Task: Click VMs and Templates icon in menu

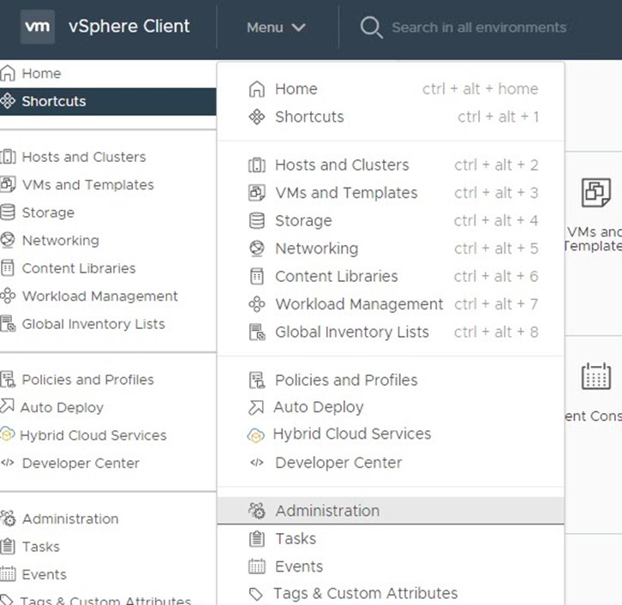Action: [257, 193]
